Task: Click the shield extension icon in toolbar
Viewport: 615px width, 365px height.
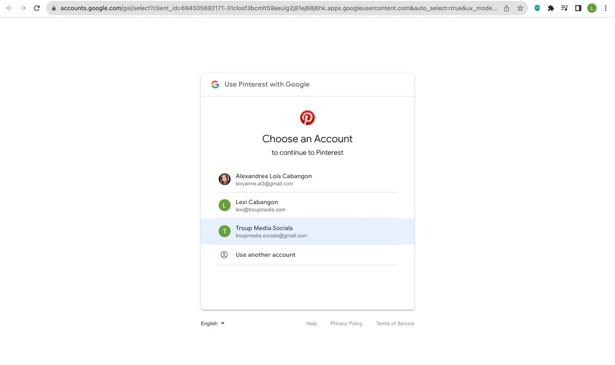Action: [x=537, y=8]
